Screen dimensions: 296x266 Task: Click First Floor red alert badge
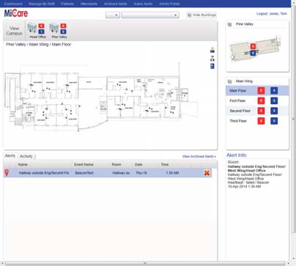261,100
